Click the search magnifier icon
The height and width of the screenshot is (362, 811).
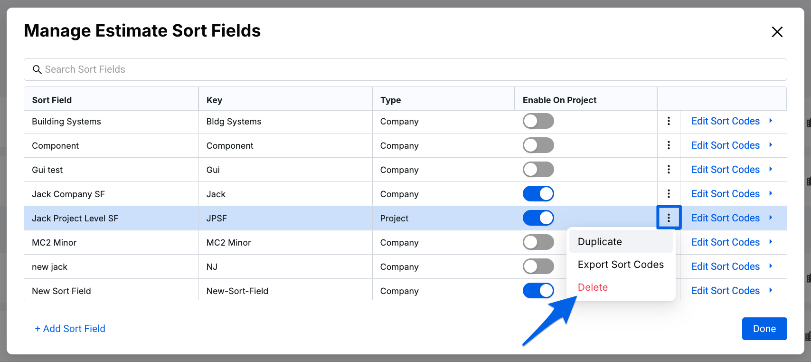coord(37,70)
